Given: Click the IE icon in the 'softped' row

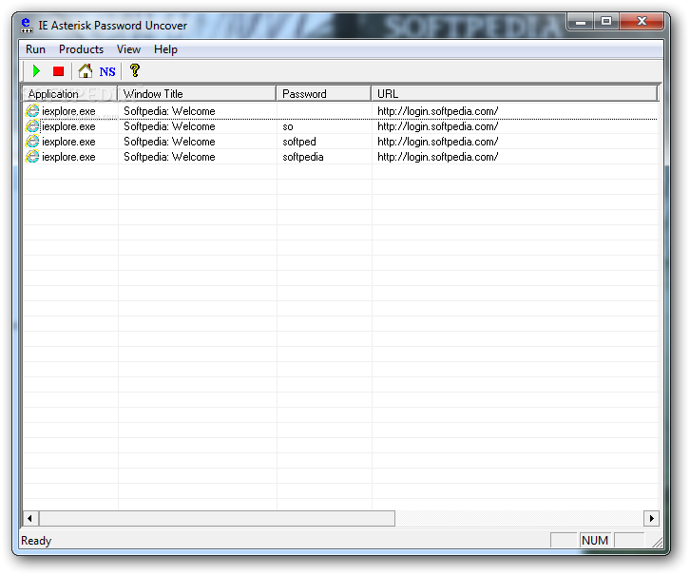Looking at the screenshot, I should coord(32,142).
